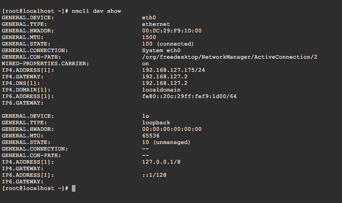Screen dimensions: 342x203
Task: Click the IPv6 address fe80::20c:29ff:fef9:1d00/64
Action: point(189,96)
